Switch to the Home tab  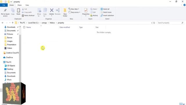pos(12,5)
